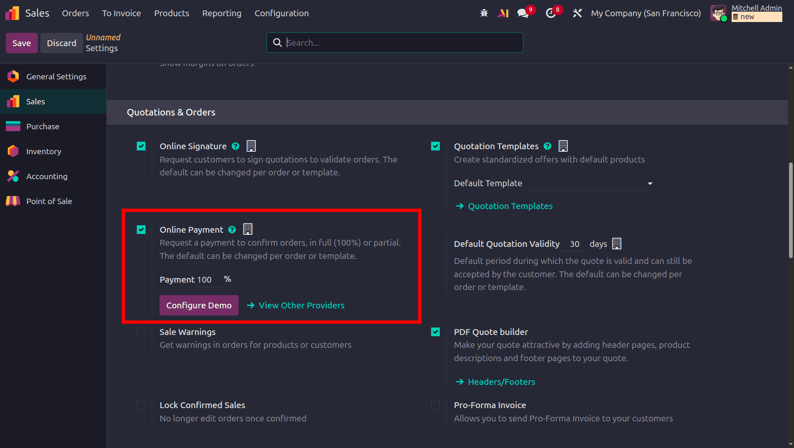Open the Reporting menu
The width and height of the screenshot is (794, 448).
222,13
